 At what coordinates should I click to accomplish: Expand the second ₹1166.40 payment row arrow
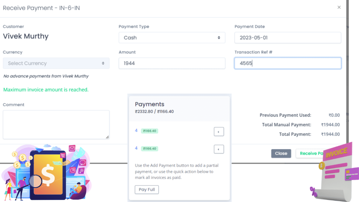219,149
